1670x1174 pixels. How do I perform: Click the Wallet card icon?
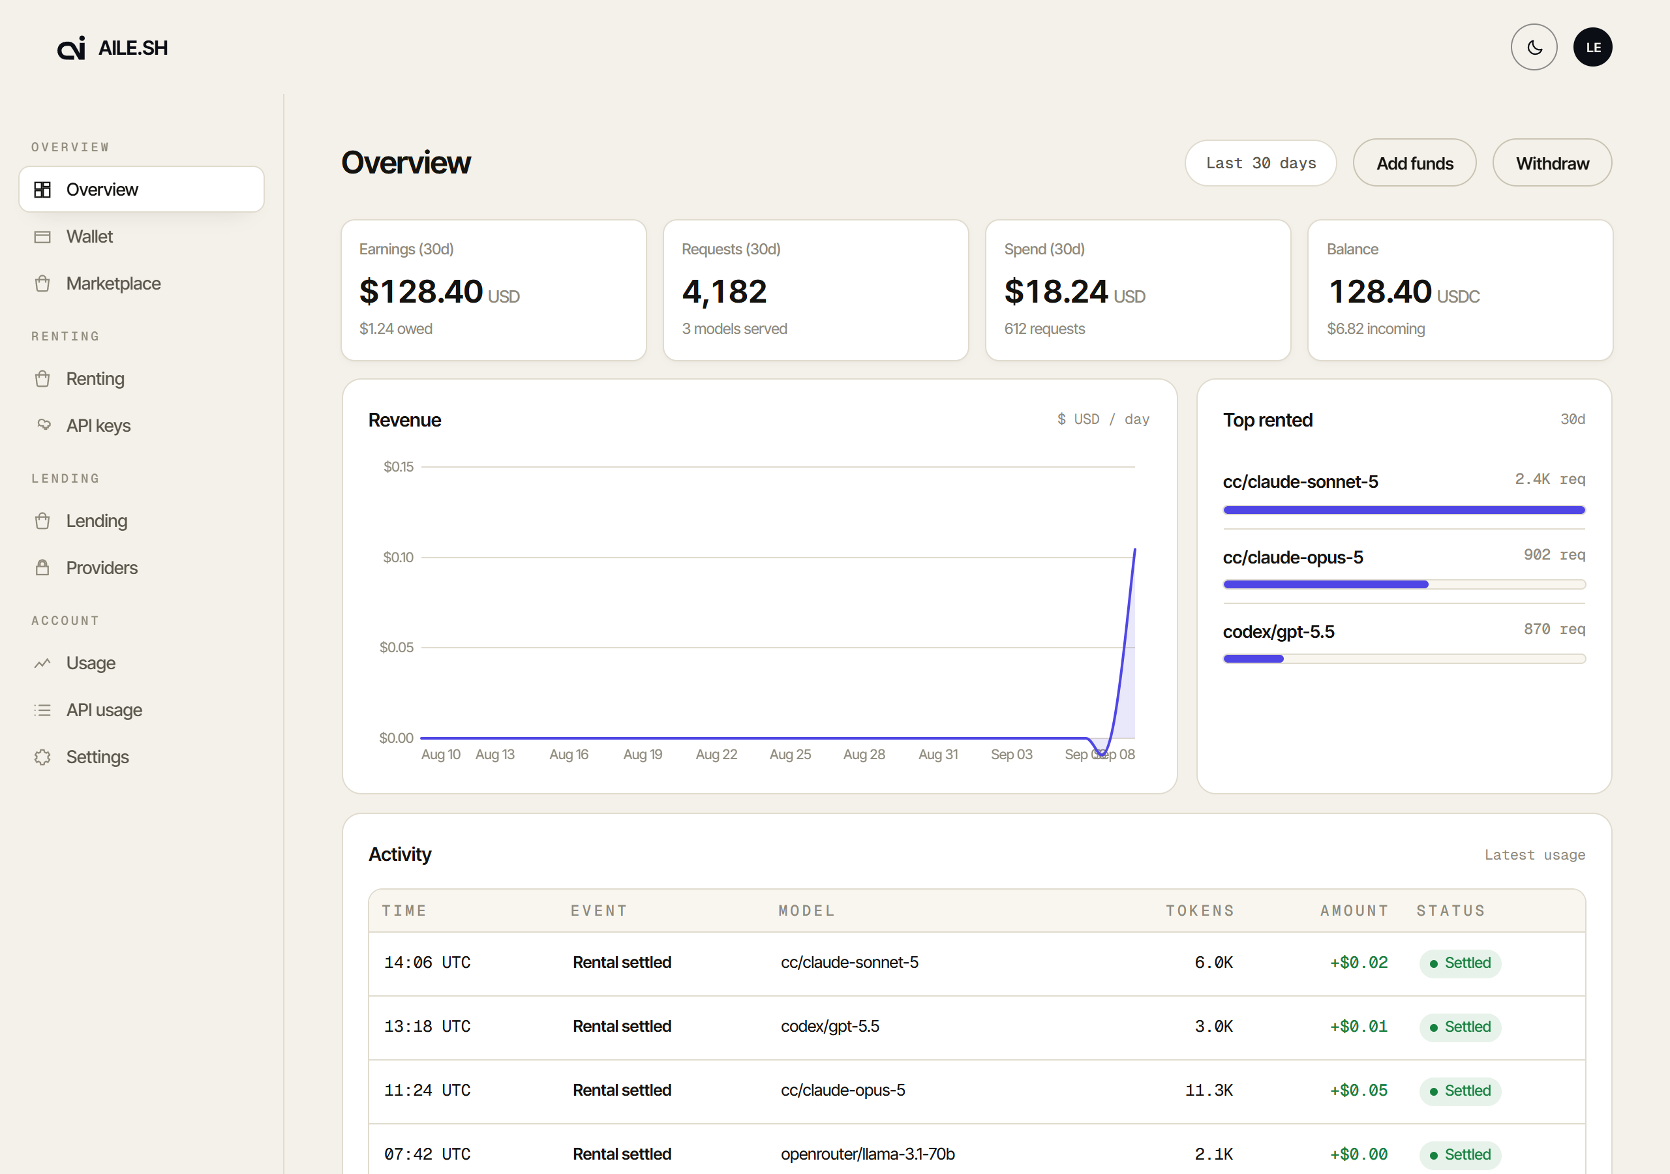[43, 236]
